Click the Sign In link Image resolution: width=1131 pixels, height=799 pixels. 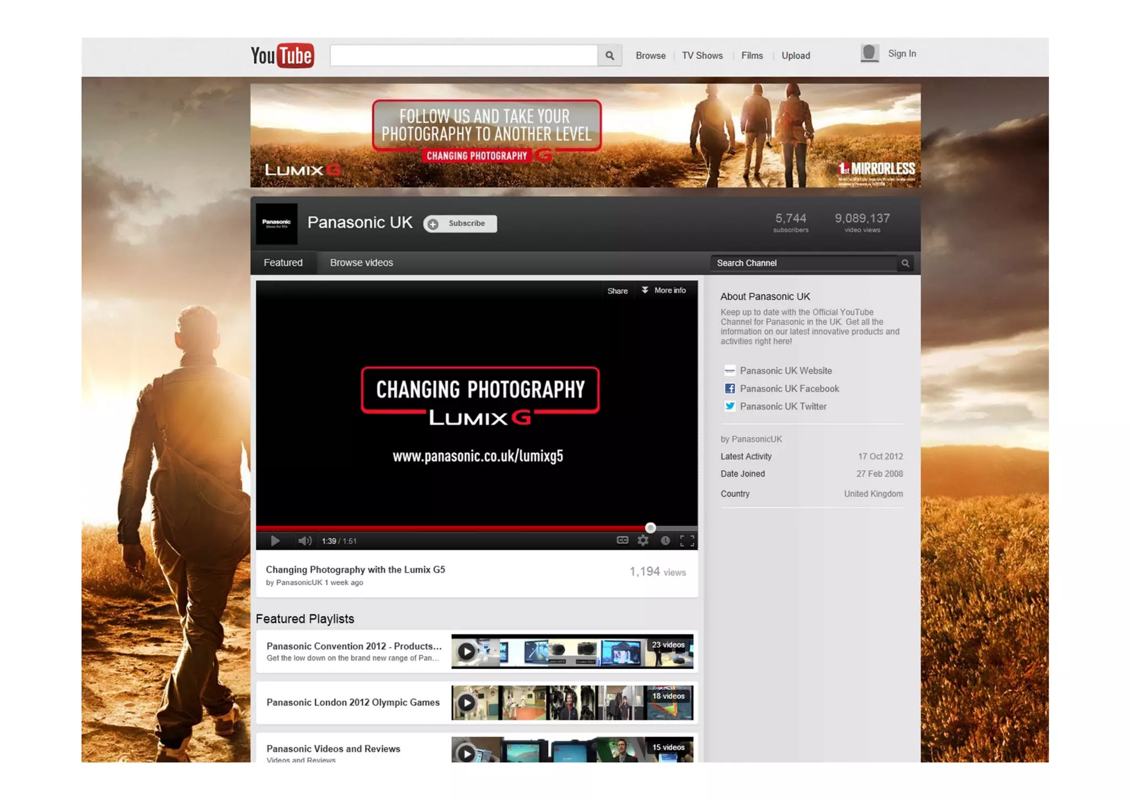pyautogui.click(x=902, y=54)
